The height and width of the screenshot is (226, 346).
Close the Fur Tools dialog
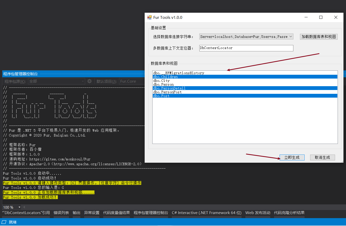[336, 18]
